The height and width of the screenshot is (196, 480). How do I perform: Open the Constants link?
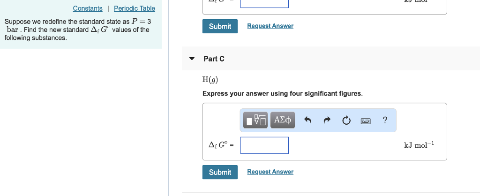(x=88, y=8)
